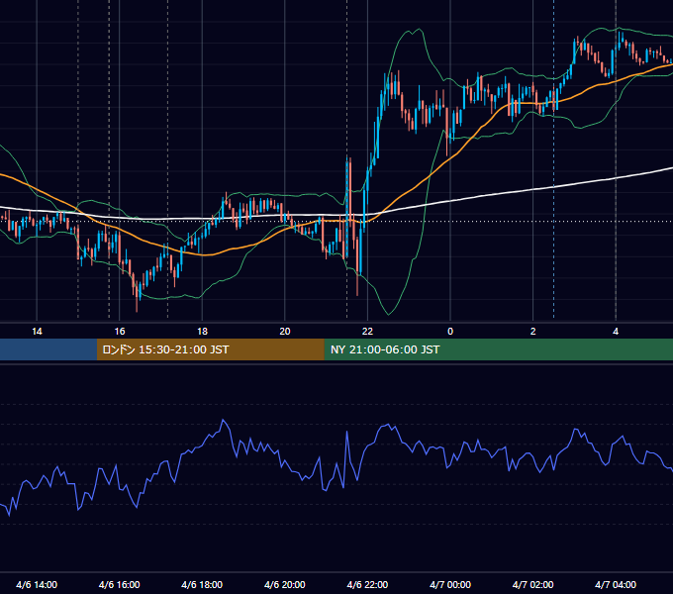The height and width of the screenshot is (594, 673).
Task: Click the 4/7 00:00 date label
Action: [x=450, y=584]
